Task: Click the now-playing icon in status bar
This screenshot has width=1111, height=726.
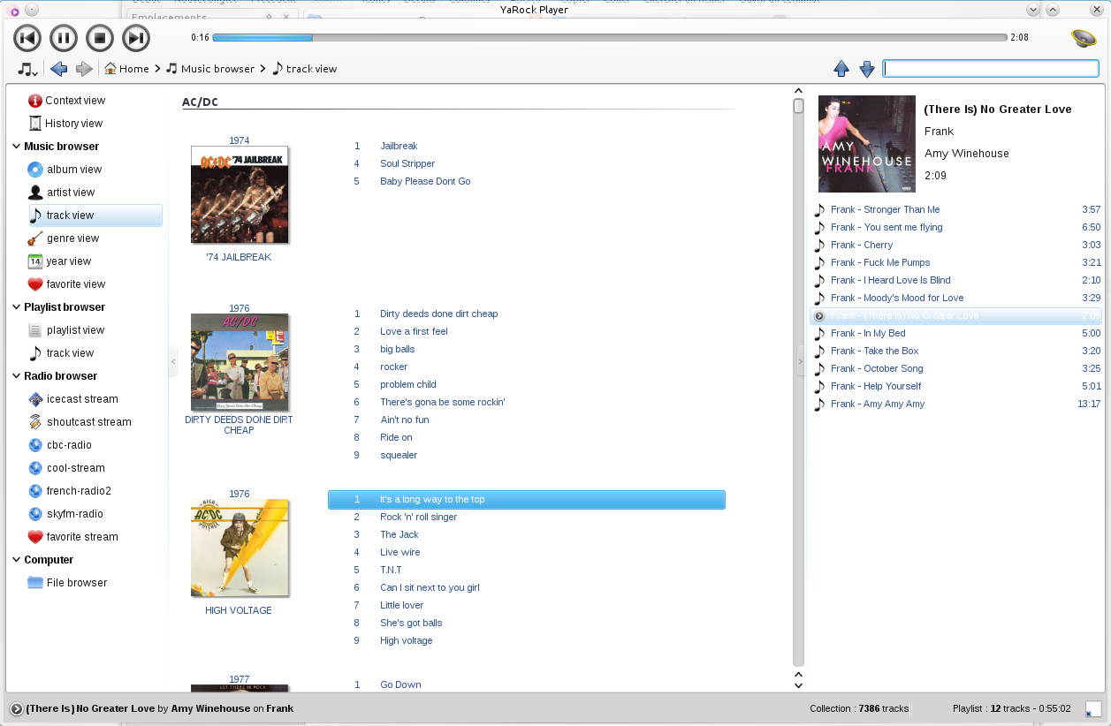Action: pos(16,708)
